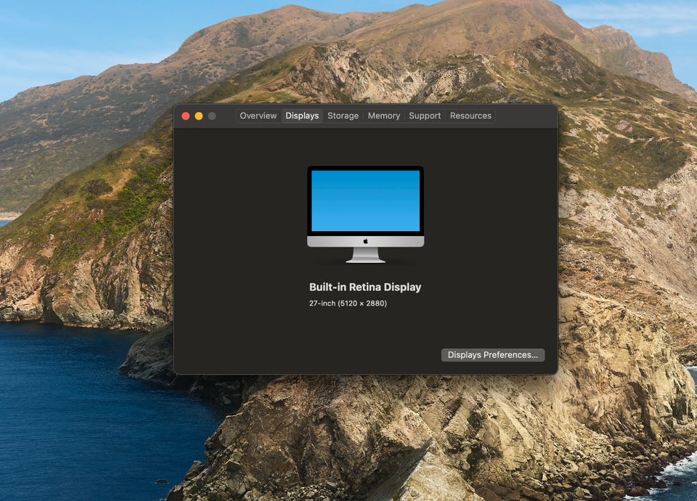Click the Displays Preferences button
The width and height of the screenshot is (697, 501).
point(492,355)
